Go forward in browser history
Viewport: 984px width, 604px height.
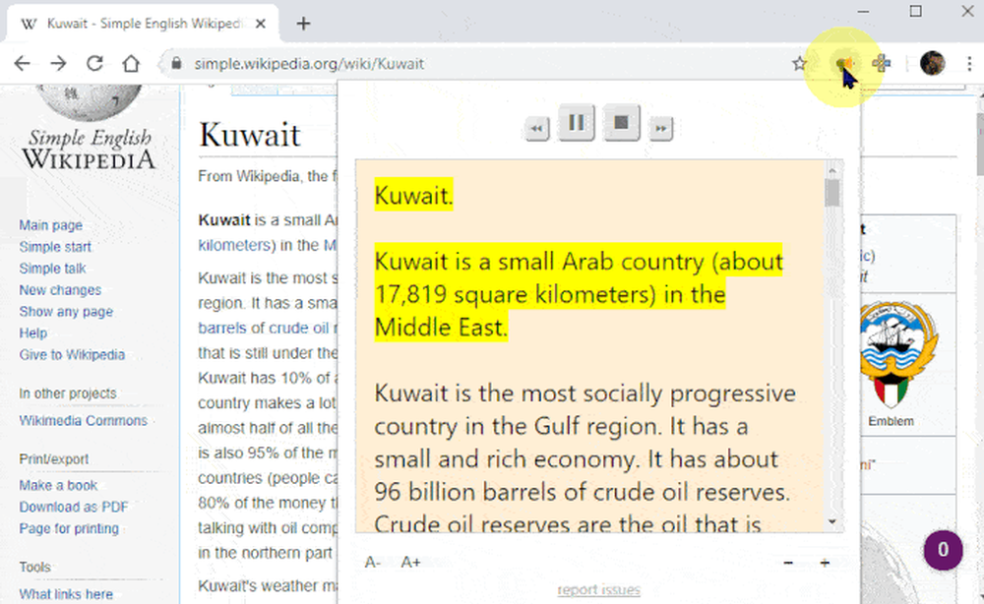click(58, 63)
